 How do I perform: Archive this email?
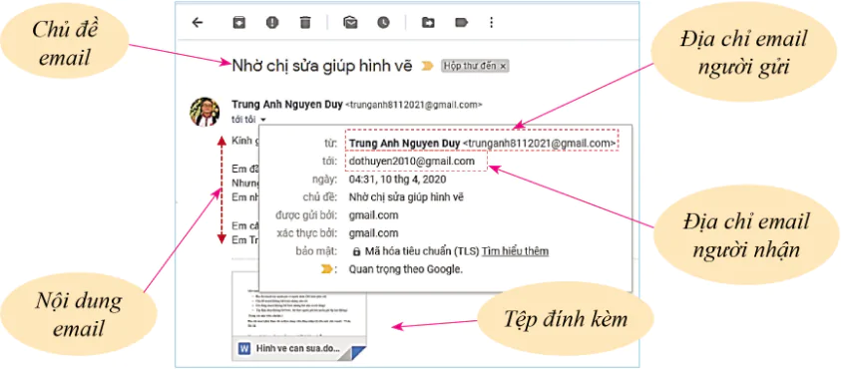tap(238, 23)
